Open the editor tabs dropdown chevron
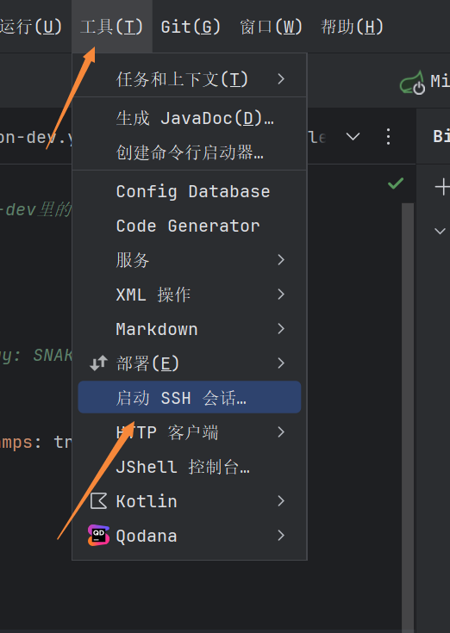Image resolution: width=450 pixels, height=633 pixels. tap(353, 137)
